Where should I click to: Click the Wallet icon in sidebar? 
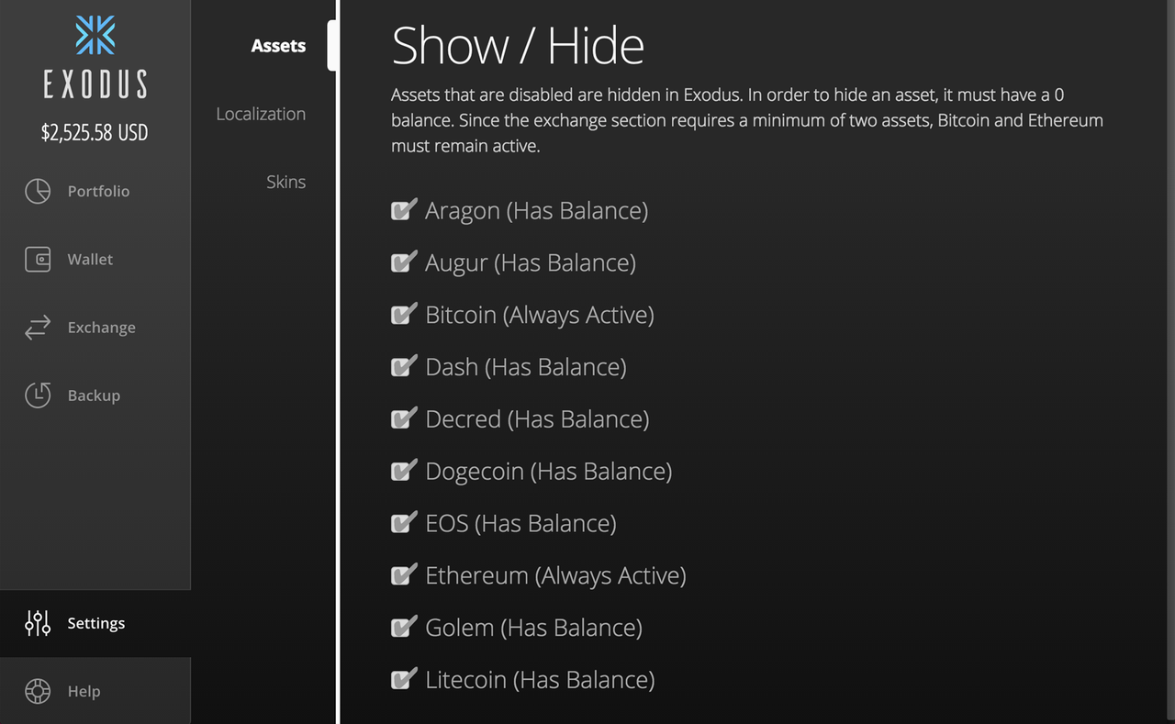pos(38,260)
